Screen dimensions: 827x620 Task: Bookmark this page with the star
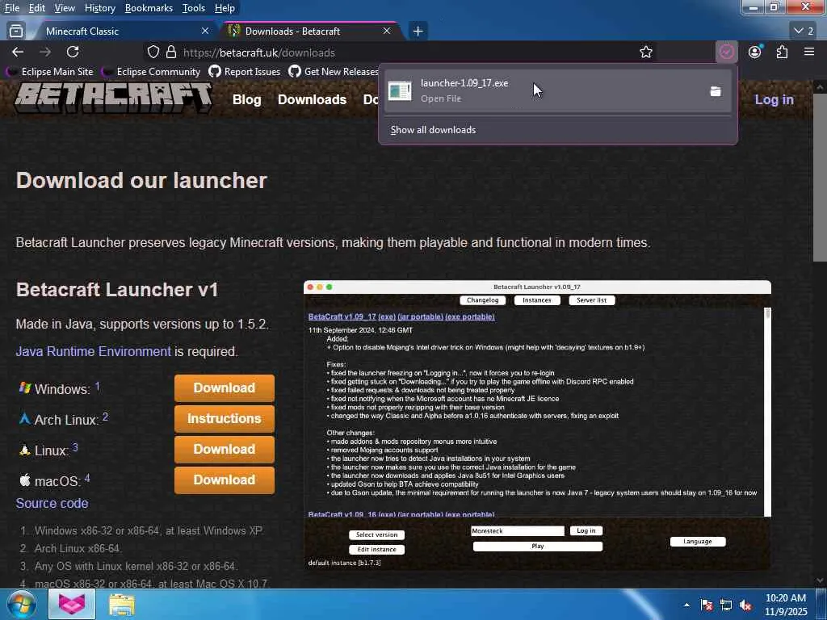(645, 52)
